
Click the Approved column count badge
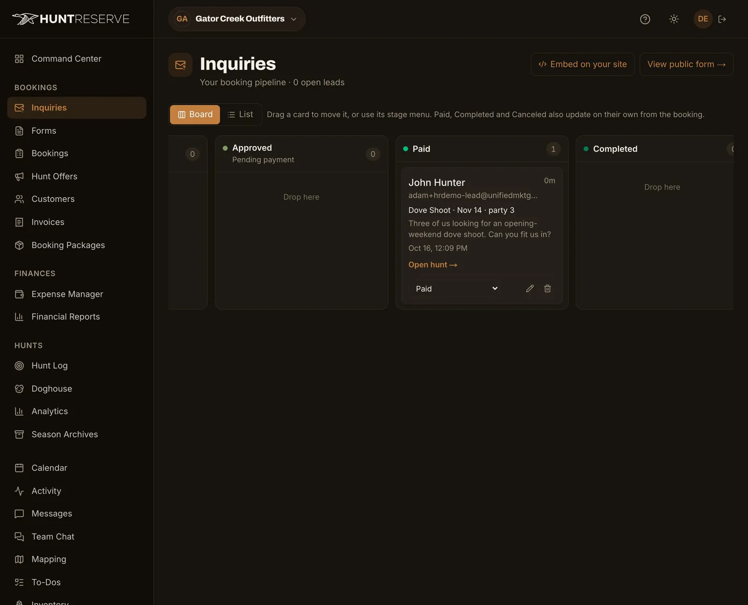373,154
